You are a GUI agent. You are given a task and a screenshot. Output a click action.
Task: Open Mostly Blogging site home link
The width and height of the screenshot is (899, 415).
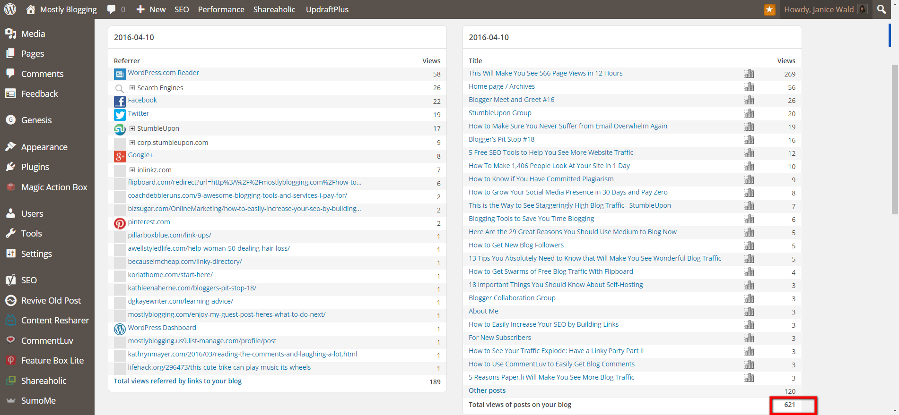click(x=61, y=9)
